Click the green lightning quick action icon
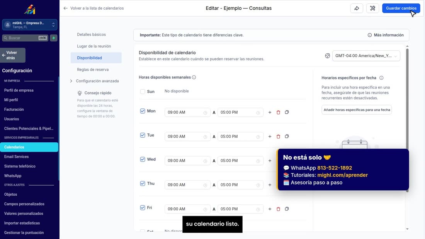The image size is (425, 239). tap(54, 38)
